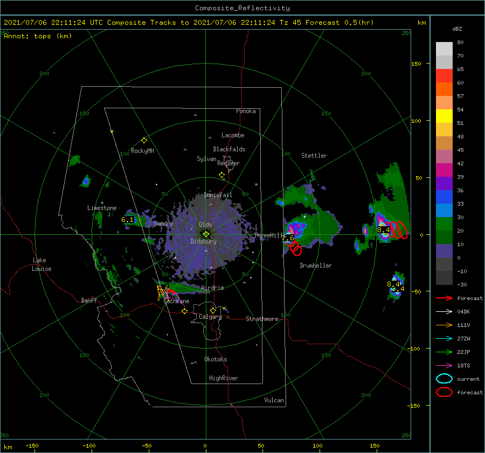Click the white 04DK arrow in legend
This screenshot has width=485, height=453.
[444, 311]
